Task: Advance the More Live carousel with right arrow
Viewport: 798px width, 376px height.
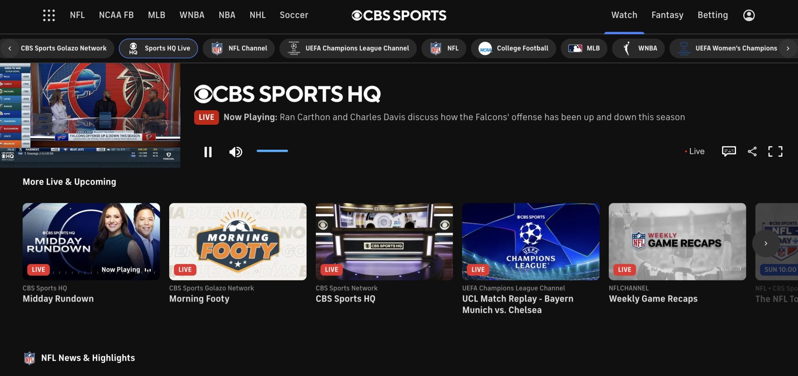Action: 765,243
